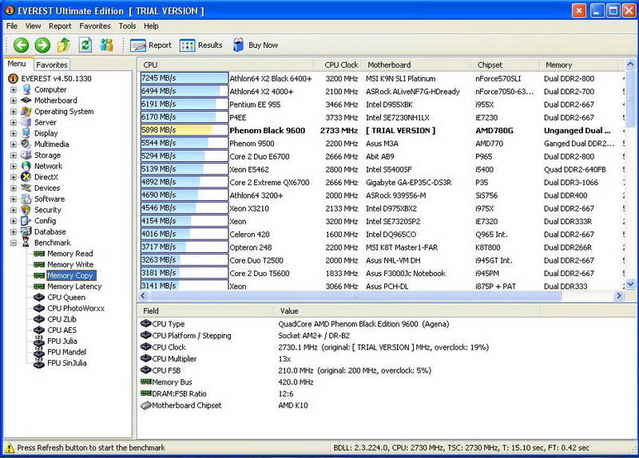Screen dimensions: 639x458
Task: Select the Network icon in the tree
Action: pyautogui.click(x=26, y=166)
